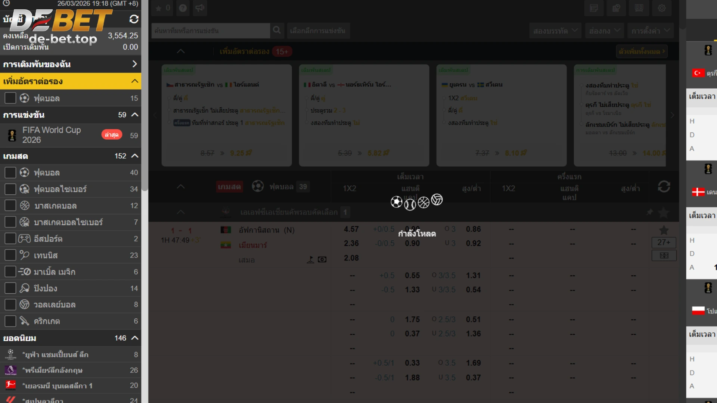Screen dimensions: 717x403
Task: Click the ตัวเพิ่มทั้งหมด link
Action: [x=641, y=51]
